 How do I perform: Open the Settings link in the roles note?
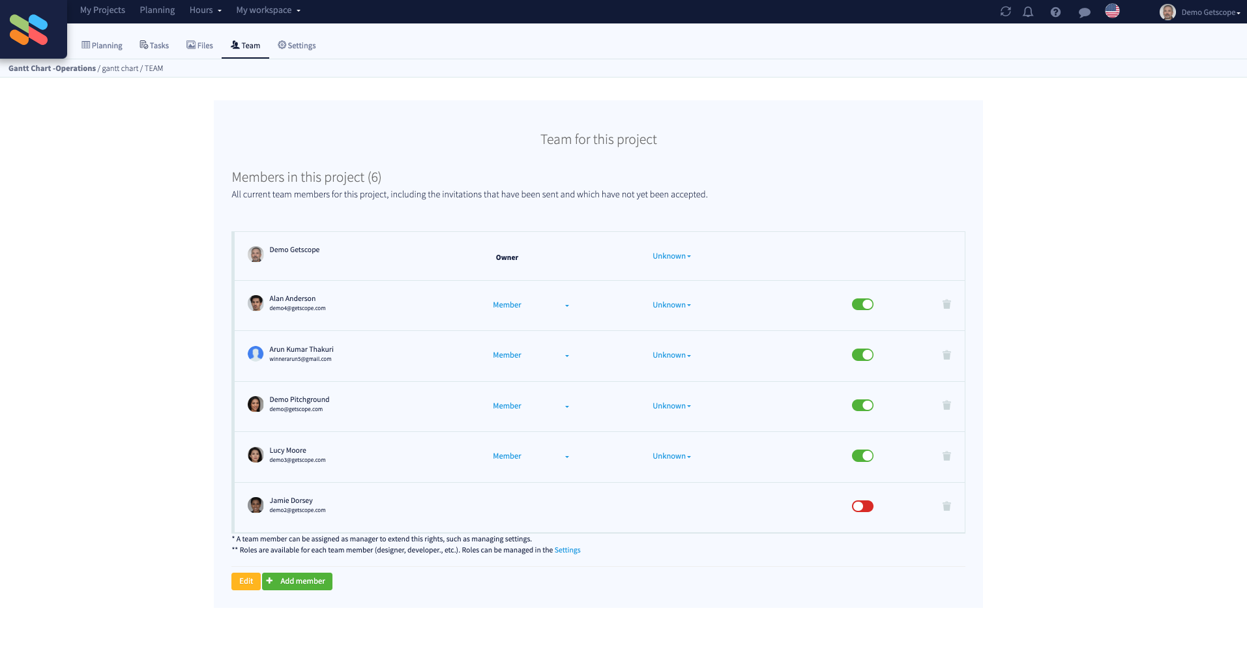[x=566, y=550]
